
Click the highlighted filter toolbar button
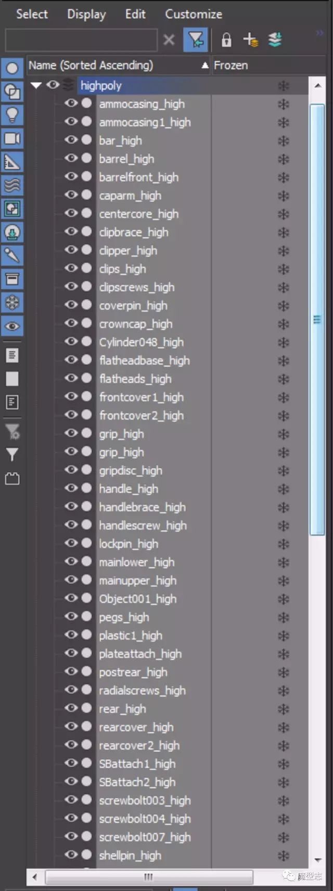tap(196, 40)
